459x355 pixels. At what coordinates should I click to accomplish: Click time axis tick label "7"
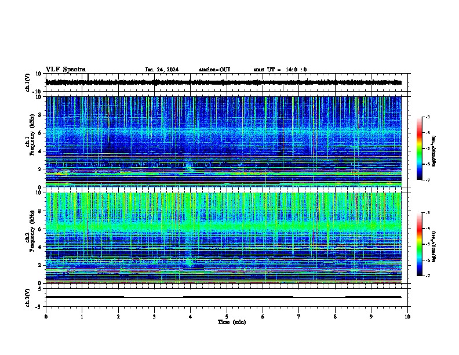point(299,317)
